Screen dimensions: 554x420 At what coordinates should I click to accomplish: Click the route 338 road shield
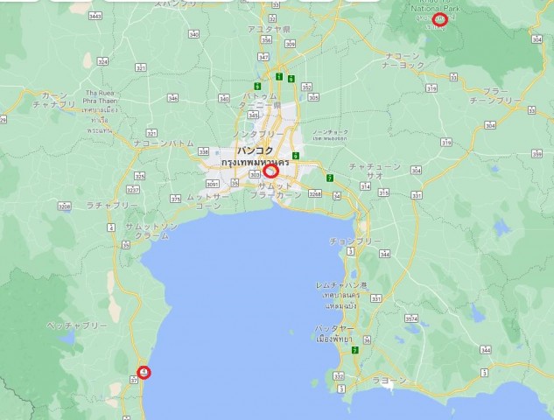[x=203, y=151]
